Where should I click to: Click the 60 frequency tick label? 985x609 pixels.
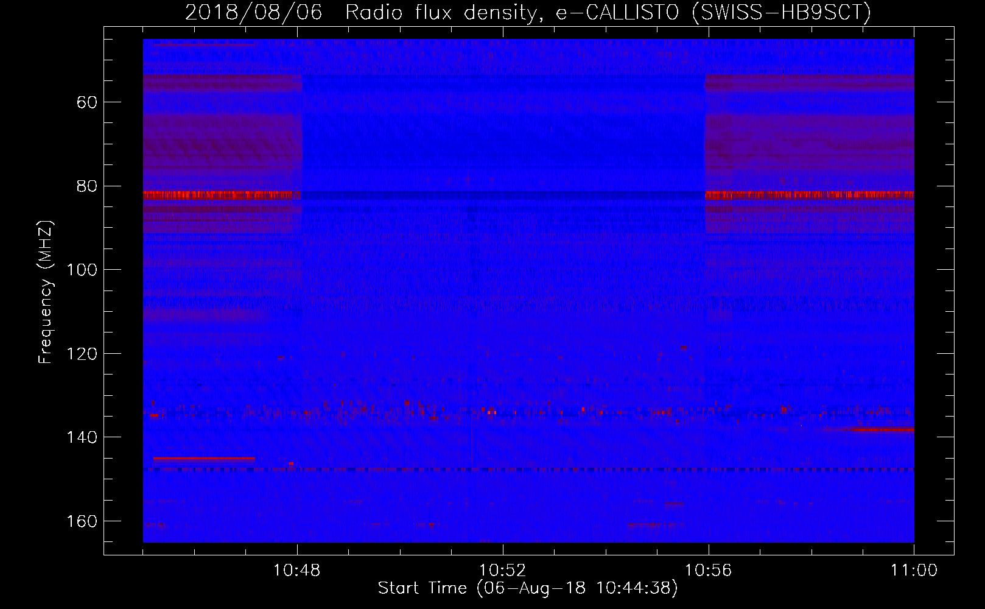point(87,102)
